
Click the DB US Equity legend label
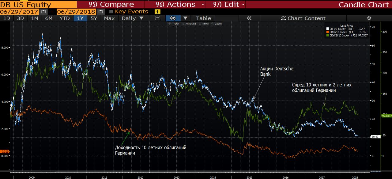pyautogui.click(x=341, y=29)
